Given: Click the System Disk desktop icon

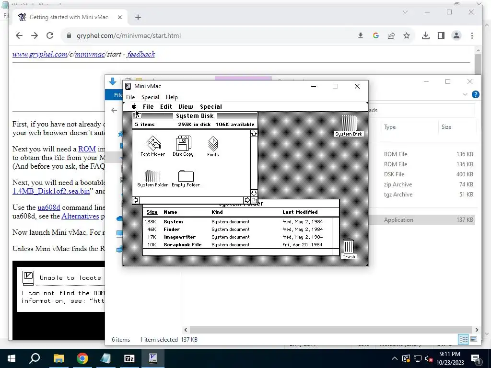Looking at the screenshot, I should tap(349, 126).
